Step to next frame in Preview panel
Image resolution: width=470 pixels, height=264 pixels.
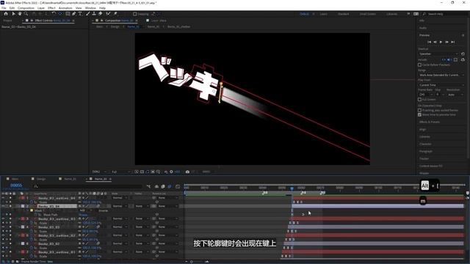[447, 42]
